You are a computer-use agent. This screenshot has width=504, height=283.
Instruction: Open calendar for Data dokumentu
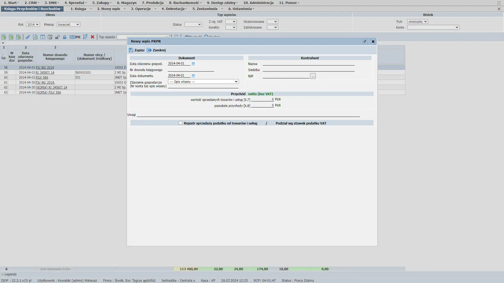point(193,76)
